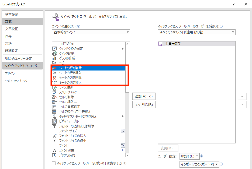Click command list scrollbar down arrow
The image size is (252, 169).
point(127,155)
